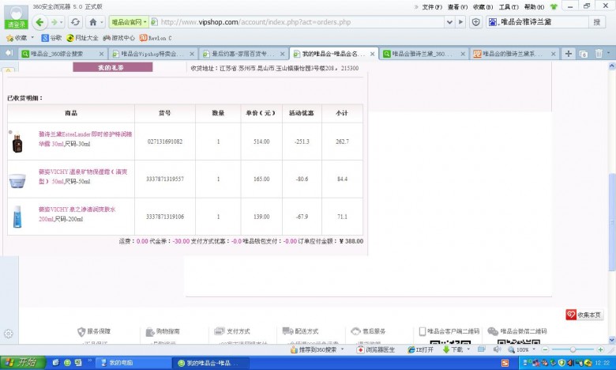Click the 配送方式 truck icon
This screenshot has height=370, width=616.
point(288,331)
